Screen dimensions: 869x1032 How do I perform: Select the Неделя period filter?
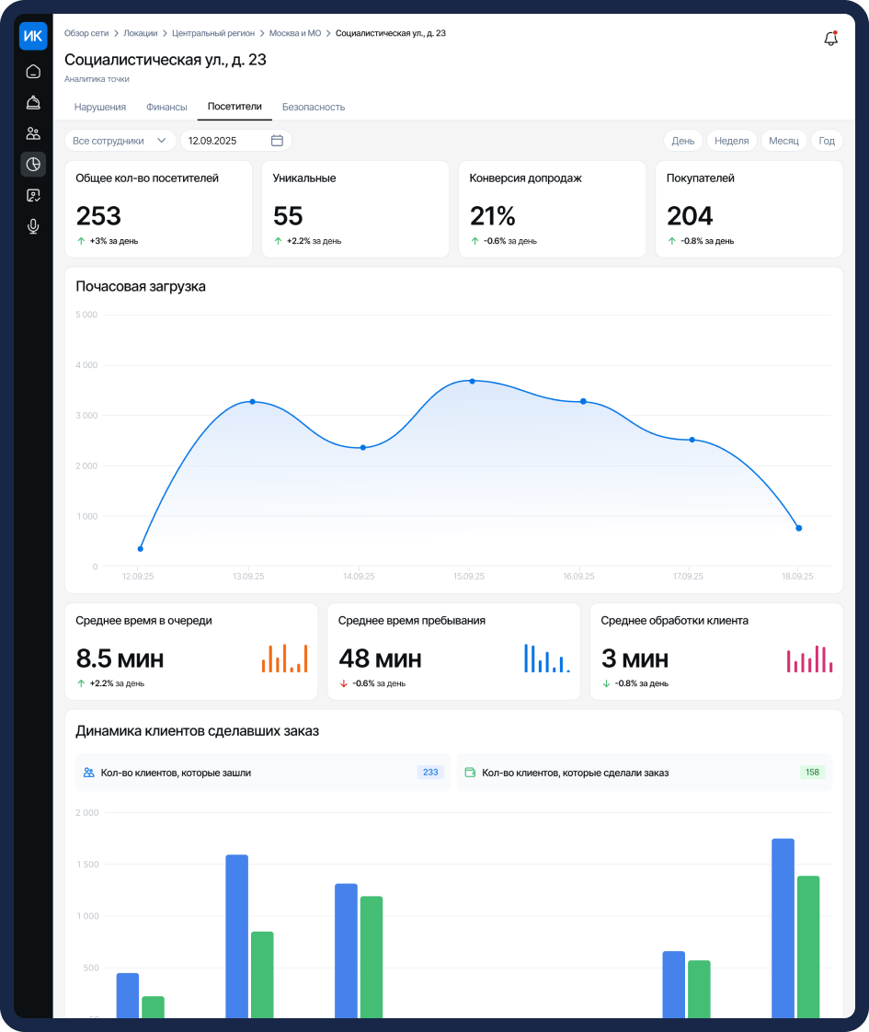[731, 140]
